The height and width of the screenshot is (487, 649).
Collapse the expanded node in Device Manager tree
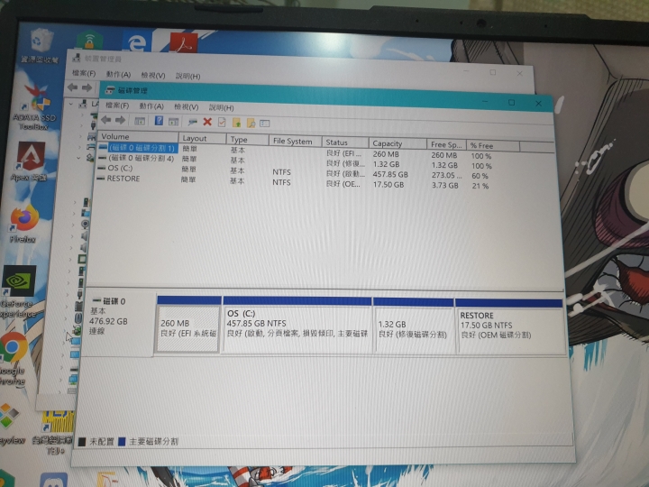tap(78, 158)
